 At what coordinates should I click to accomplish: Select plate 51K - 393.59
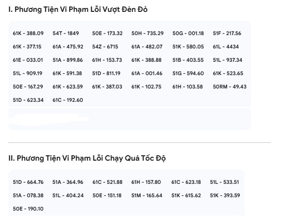click(225, 195)
